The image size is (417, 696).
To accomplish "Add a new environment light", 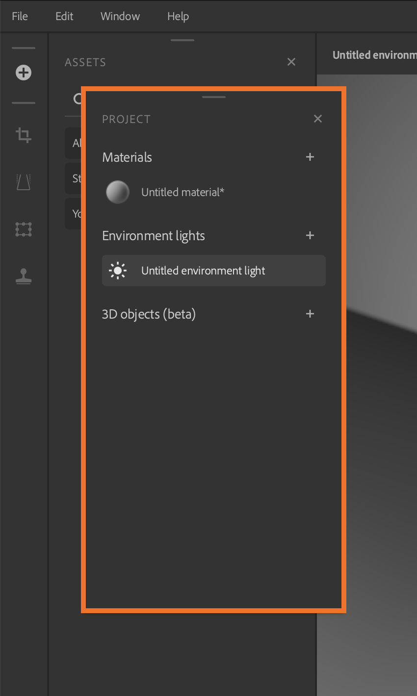I will [310, 236].
